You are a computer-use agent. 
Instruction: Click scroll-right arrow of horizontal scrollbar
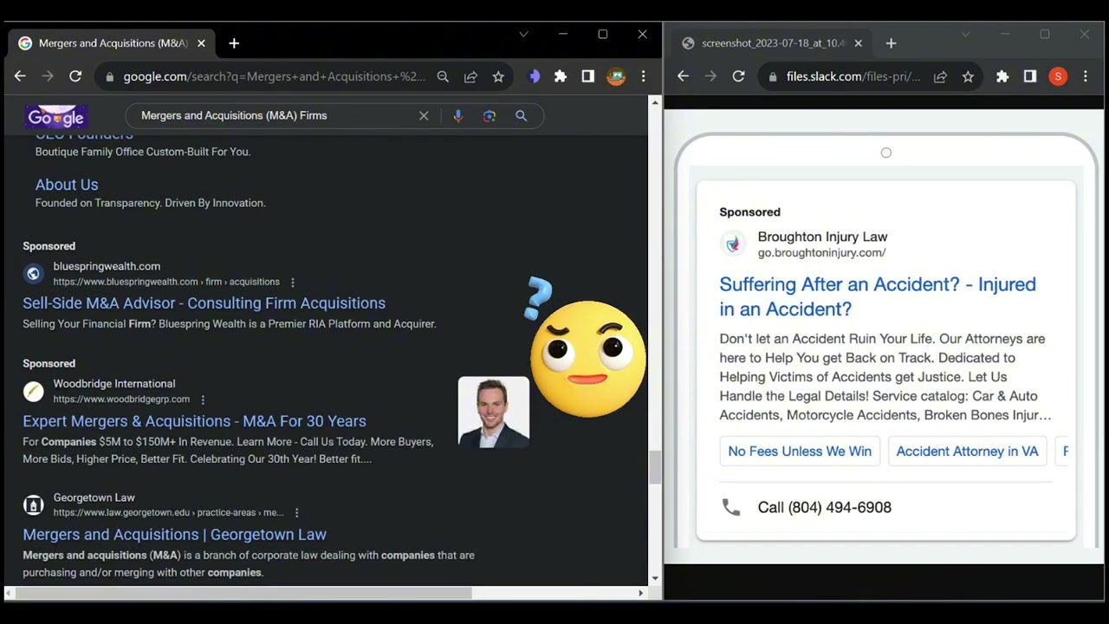pyautogui.click(x=640, y=594)
